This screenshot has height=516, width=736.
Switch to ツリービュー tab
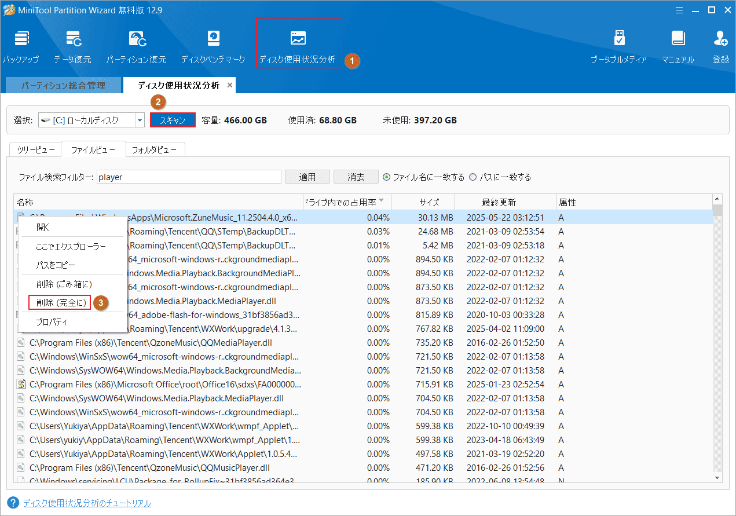pyautogui.click(x=36, y=150)
